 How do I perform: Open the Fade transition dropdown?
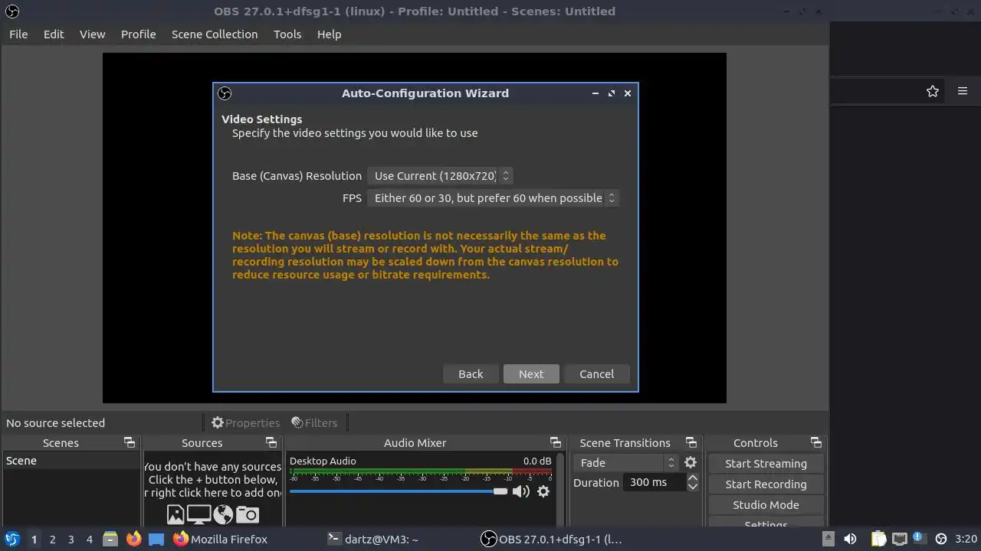tap(625, 463)
